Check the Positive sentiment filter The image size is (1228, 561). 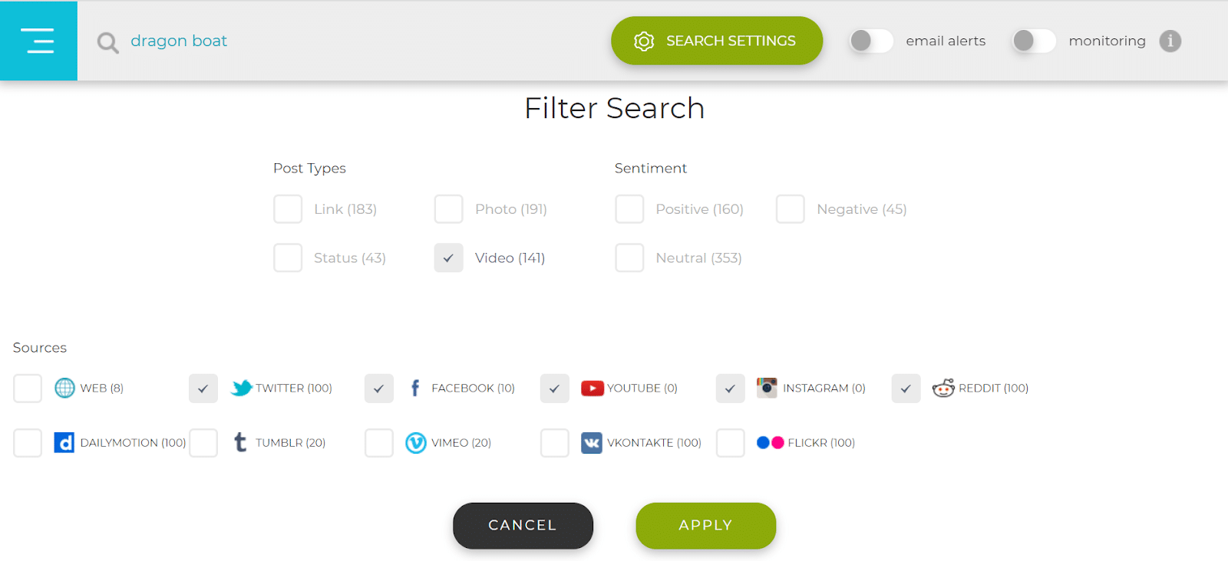[629, 208]
